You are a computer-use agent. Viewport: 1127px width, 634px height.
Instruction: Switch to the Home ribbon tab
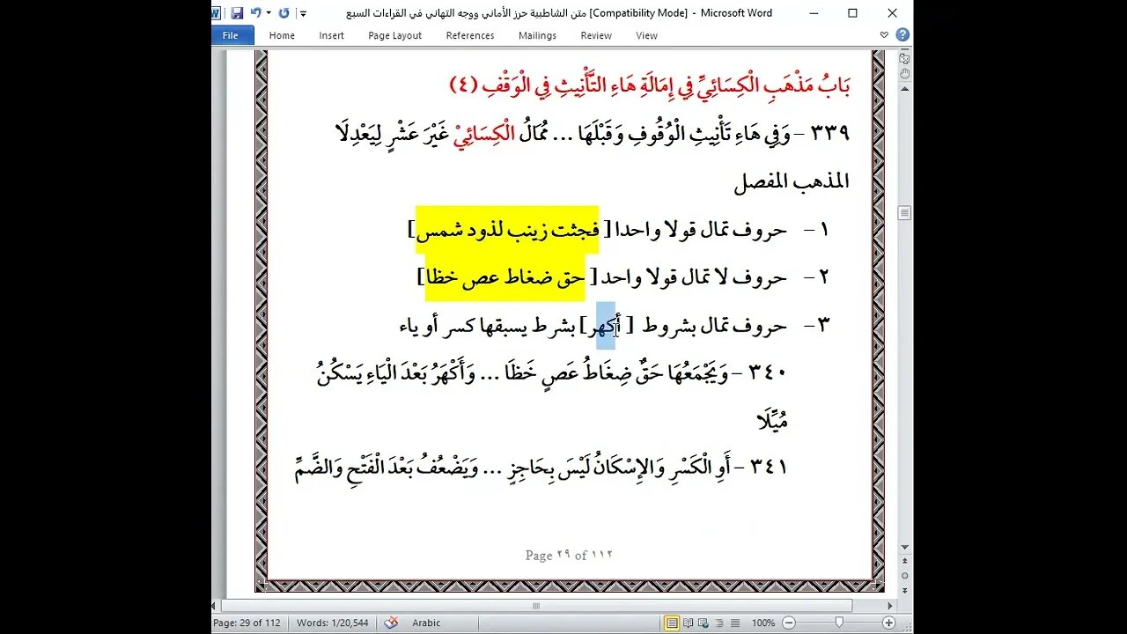(x=282, y=35)
